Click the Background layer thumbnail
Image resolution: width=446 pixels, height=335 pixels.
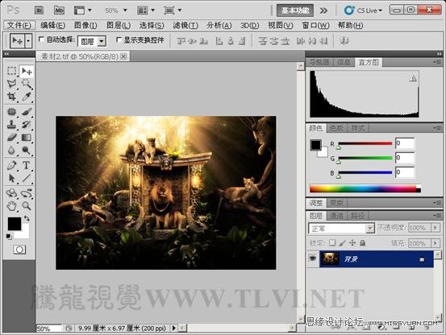[330, 258]
